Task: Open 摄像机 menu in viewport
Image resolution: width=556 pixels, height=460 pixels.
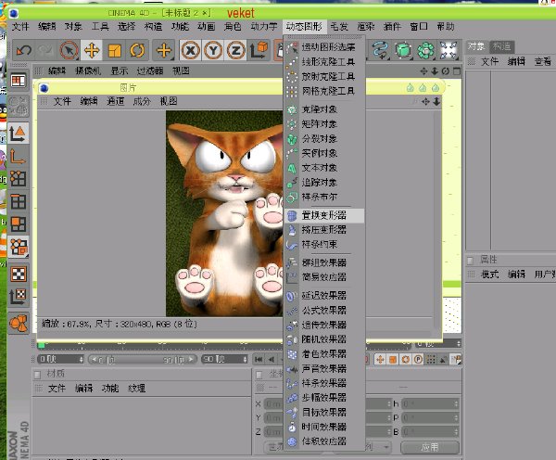Action: pyautogui.click(x=88, y=71)
